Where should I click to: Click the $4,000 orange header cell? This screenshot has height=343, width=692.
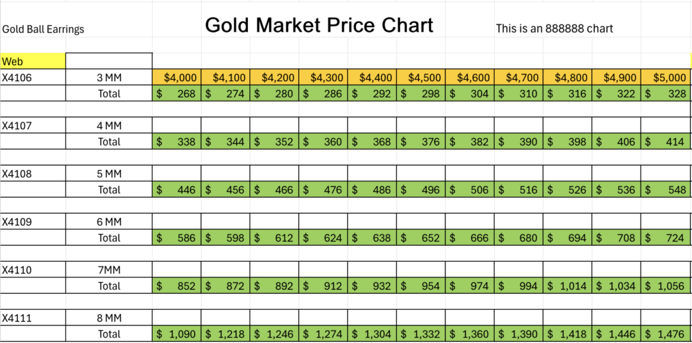(x=177, y=77)
